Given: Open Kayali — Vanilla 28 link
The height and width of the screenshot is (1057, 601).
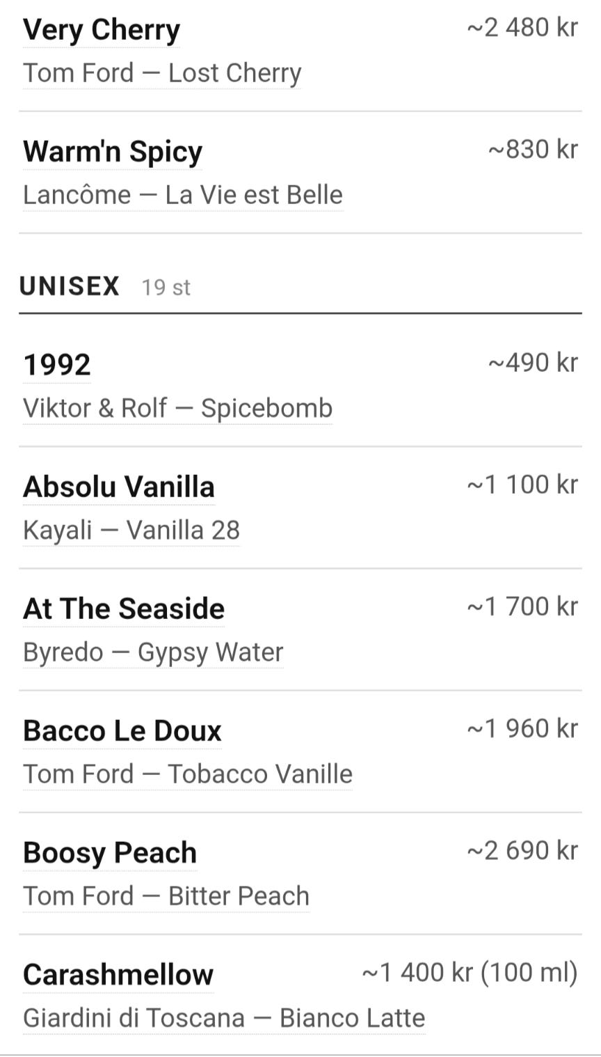Looking at the screenshot, I should point(131,531).
